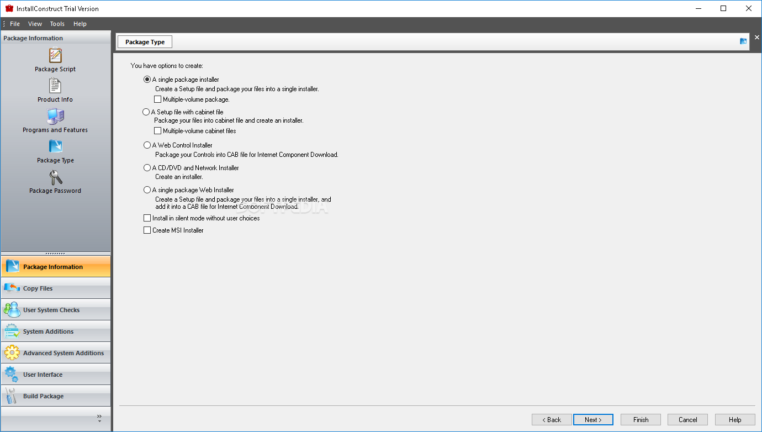This screenshot has width=762, height=432.
Task: Enable 'Multiple-volume package.' checkbox
Action: tap(158, 100)
